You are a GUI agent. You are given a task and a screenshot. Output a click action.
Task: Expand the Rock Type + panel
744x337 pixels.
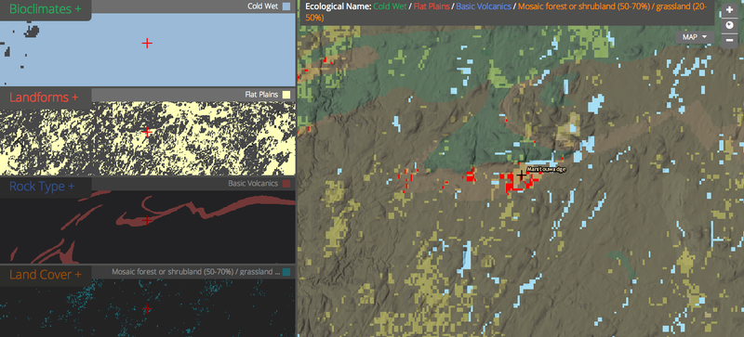pos(42,187)
